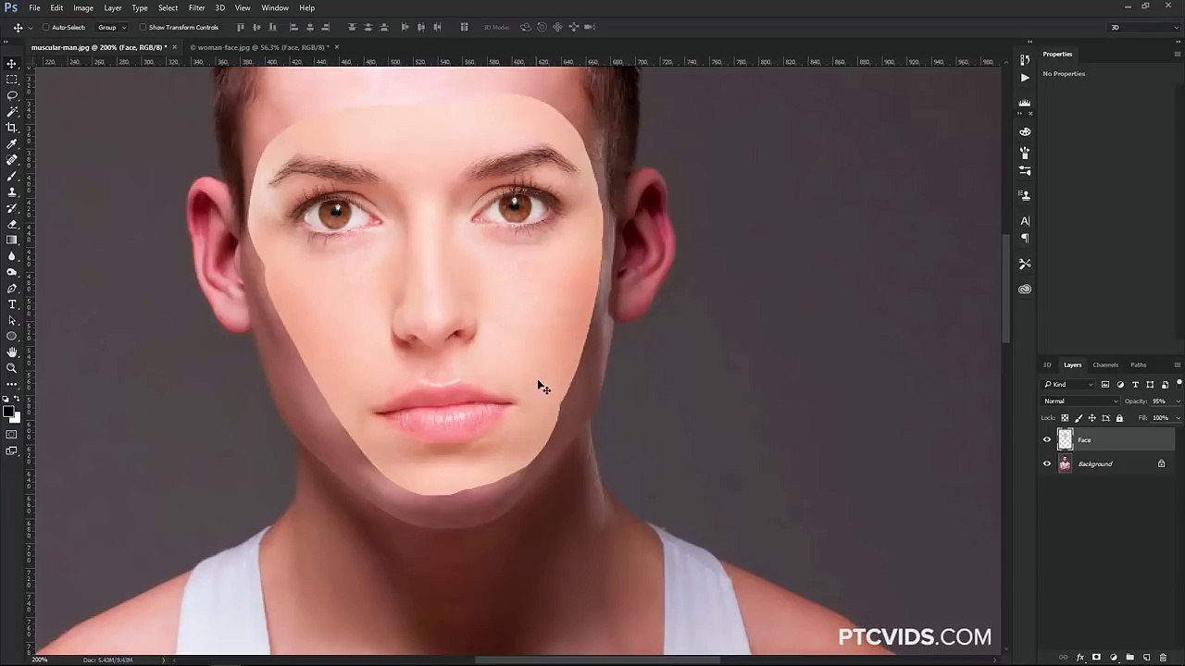Select the Healing Brush tool
1185x666 pixels.
tap(12, 160)
